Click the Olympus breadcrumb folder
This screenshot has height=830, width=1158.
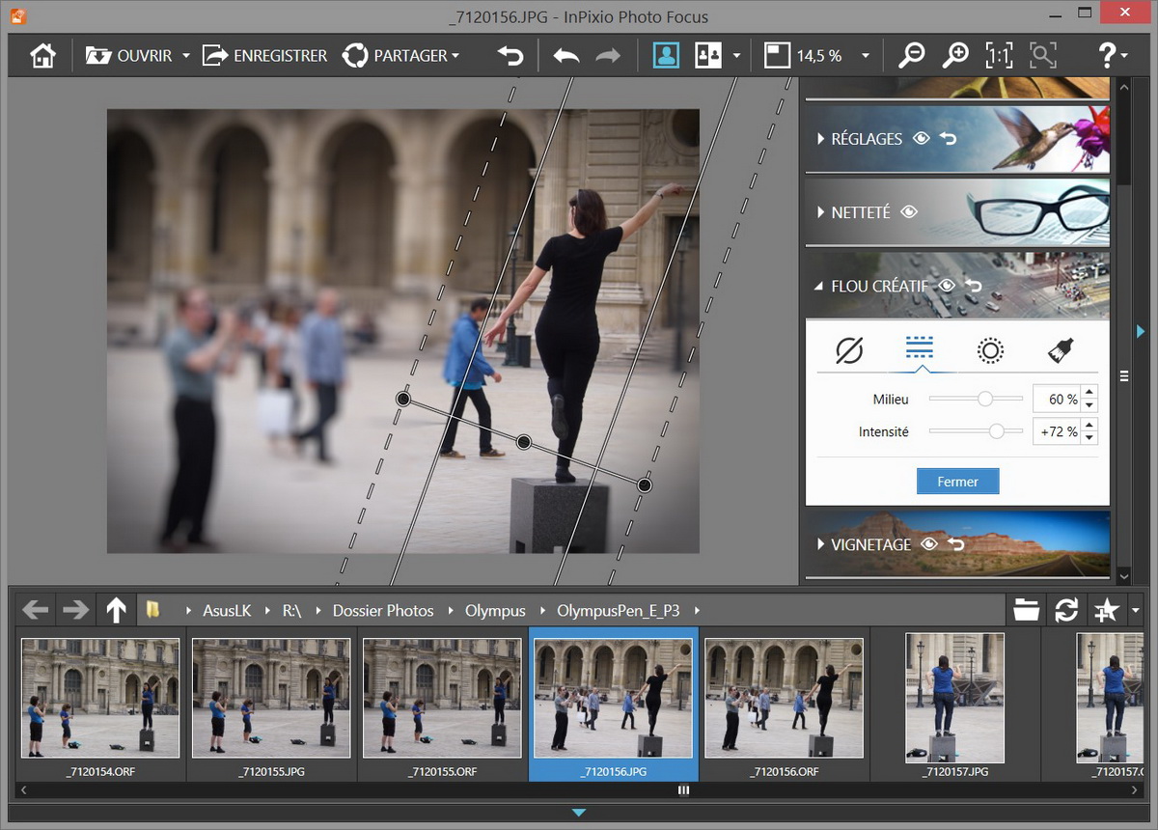495,610
